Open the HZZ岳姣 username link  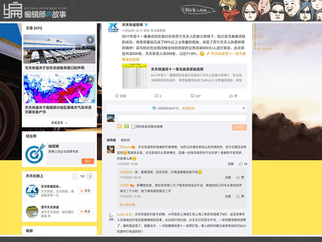click(x=126, y=172)
